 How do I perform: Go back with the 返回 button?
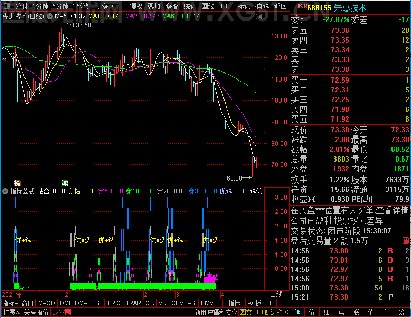coord(280,6)
